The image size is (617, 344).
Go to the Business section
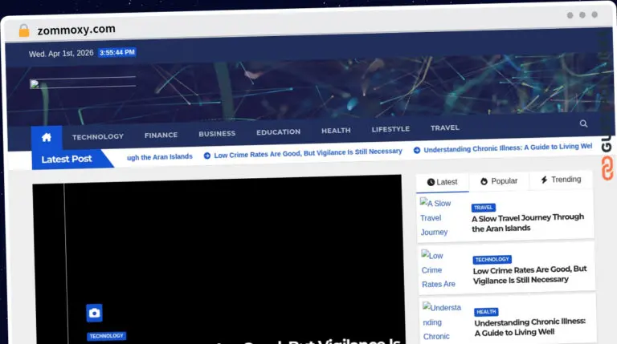point(217,134)
